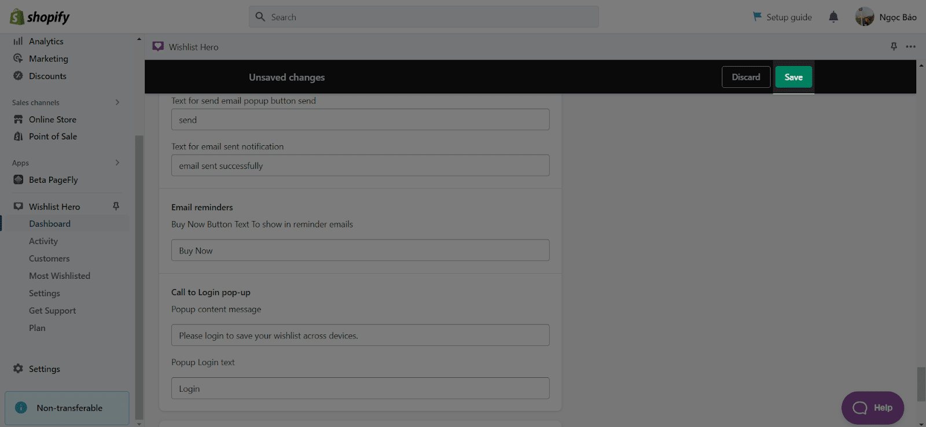Click the email sent successfully field
The width and height of the screenshot is (926, 427).
[360, 165]
